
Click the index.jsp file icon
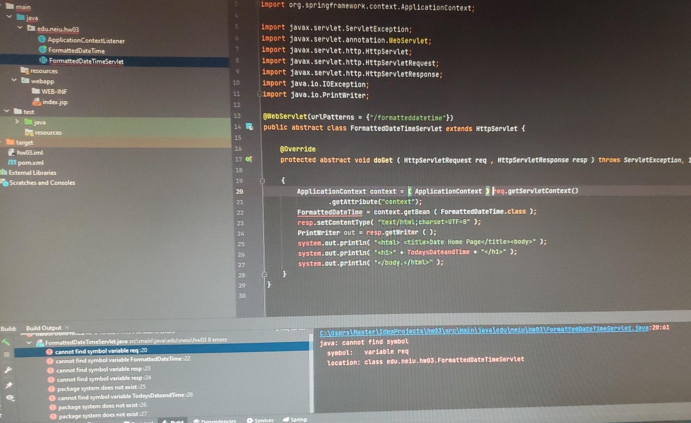point(37,102)
